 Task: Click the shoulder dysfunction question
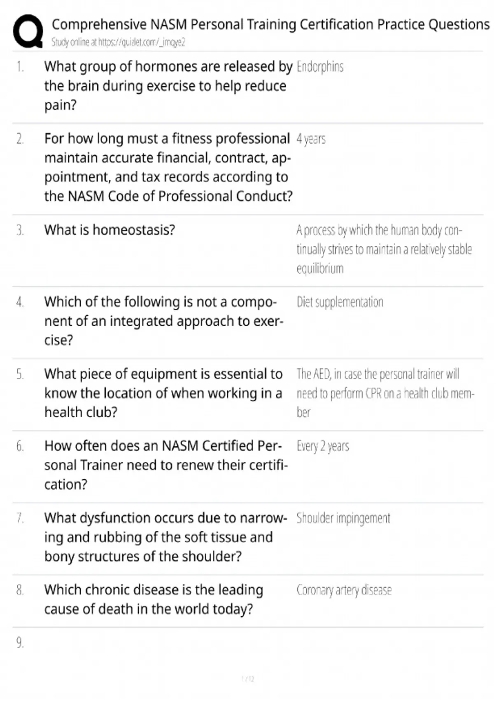click(165, 537)
